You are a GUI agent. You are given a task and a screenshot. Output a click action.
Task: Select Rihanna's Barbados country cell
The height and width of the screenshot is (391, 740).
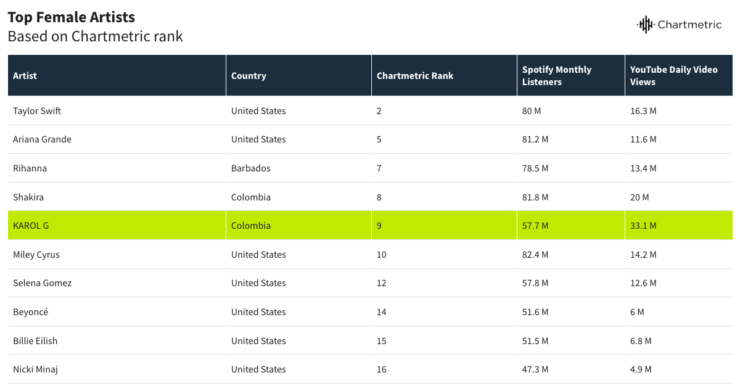pos(250,168)
